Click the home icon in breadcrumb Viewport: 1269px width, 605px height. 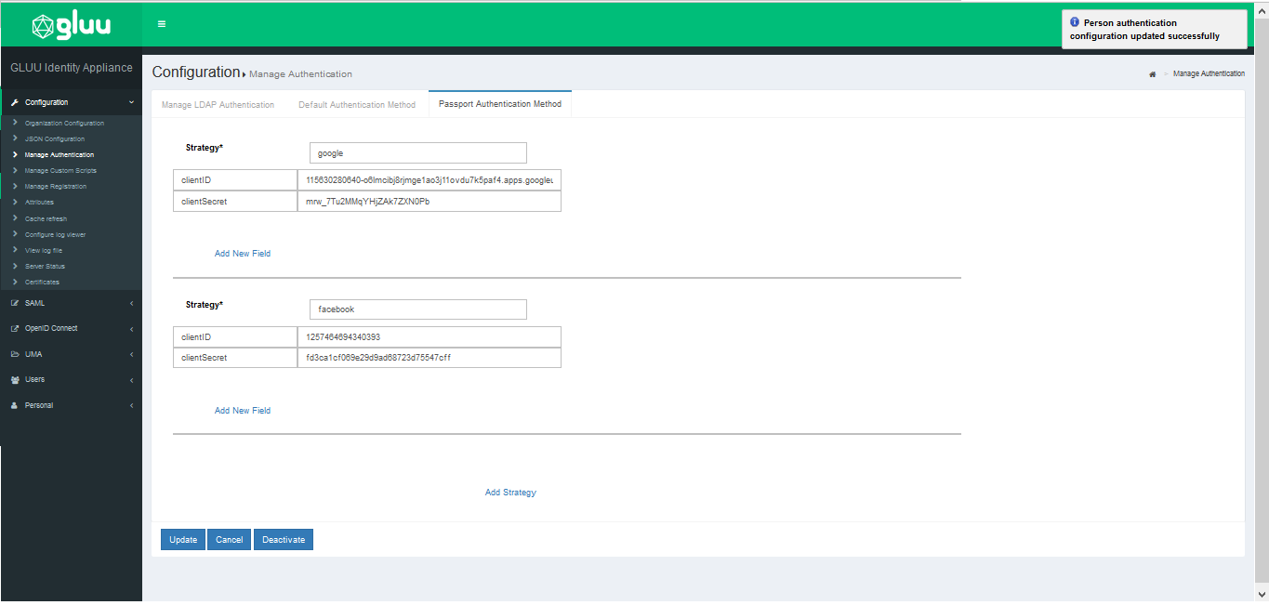click(x=1153, y=73)
